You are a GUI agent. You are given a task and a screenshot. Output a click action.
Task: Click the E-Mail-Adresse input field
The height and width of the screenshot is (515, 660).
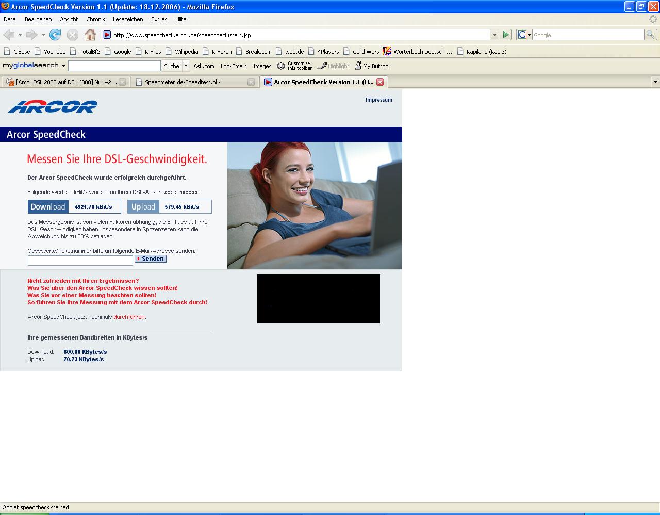point(80,261)
